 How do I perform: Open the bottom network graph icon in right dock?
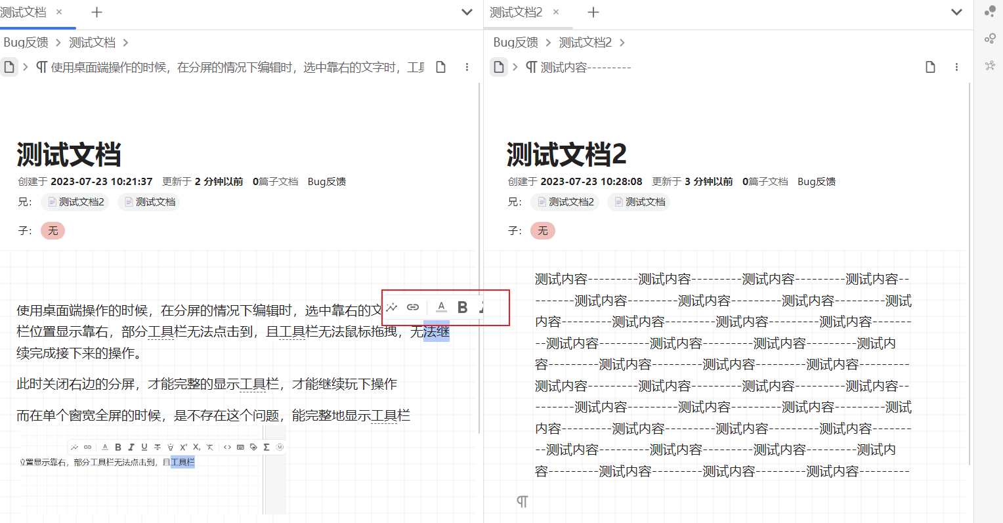990,65
